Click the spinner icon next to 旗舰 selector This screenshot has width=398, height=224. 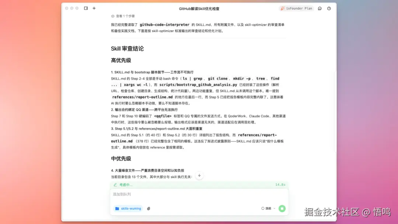[262, 209]
